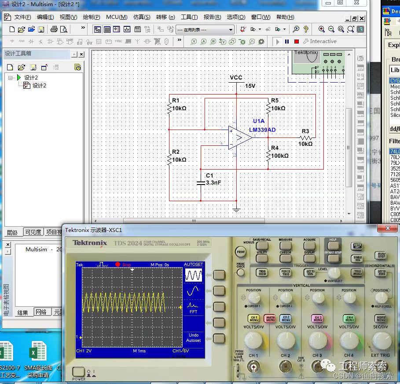
Task: Click the SEC/DIV knob
Action: pos(382,341)
